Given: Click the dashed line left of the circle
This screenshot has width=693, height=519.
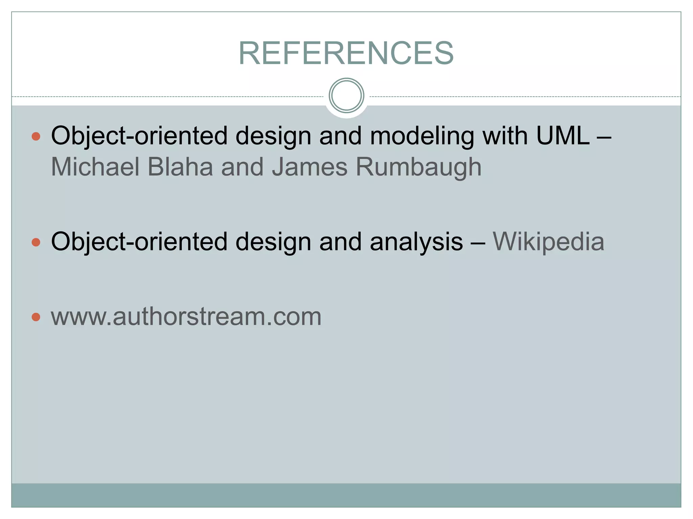Looking at the screenshot, I should (169, 97).
